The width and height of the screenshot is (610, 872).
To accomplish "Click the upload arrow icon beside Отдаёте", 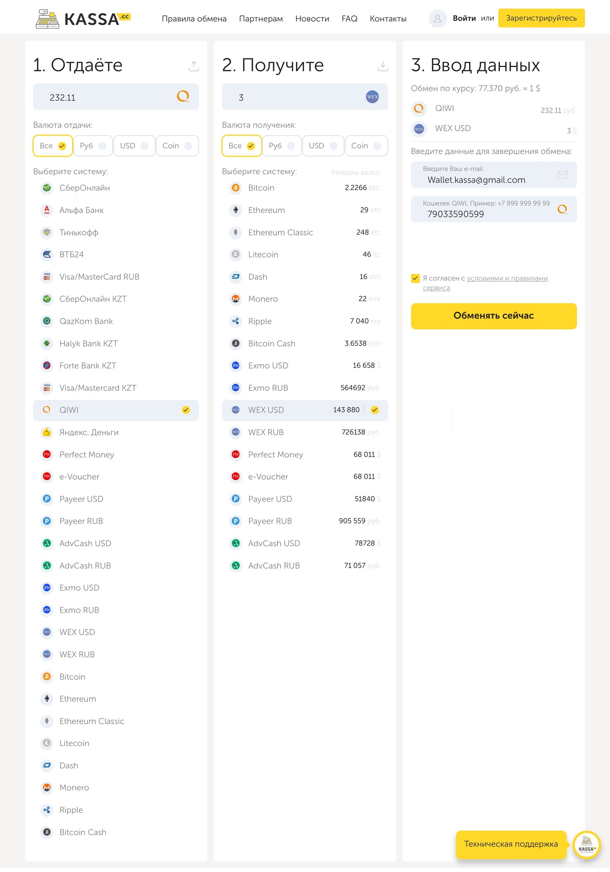I will pos(194,66).
